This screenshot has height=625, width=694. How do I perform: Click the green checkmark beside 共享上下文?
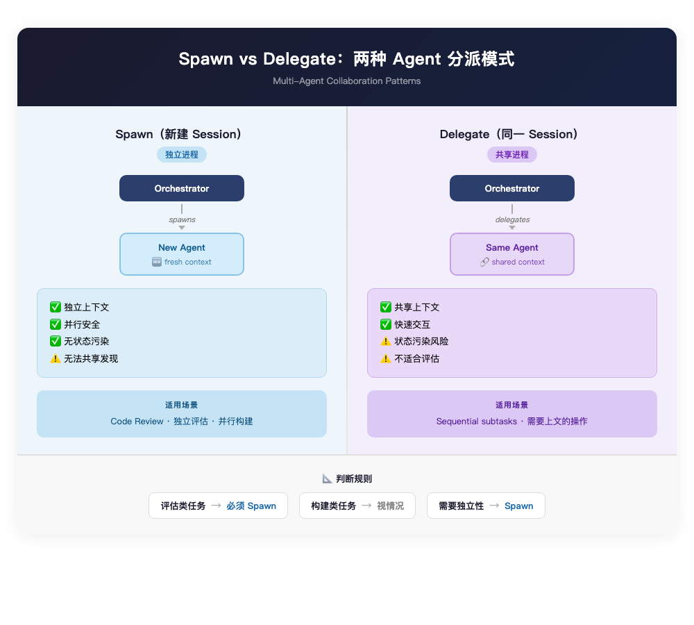coord(386,307)
